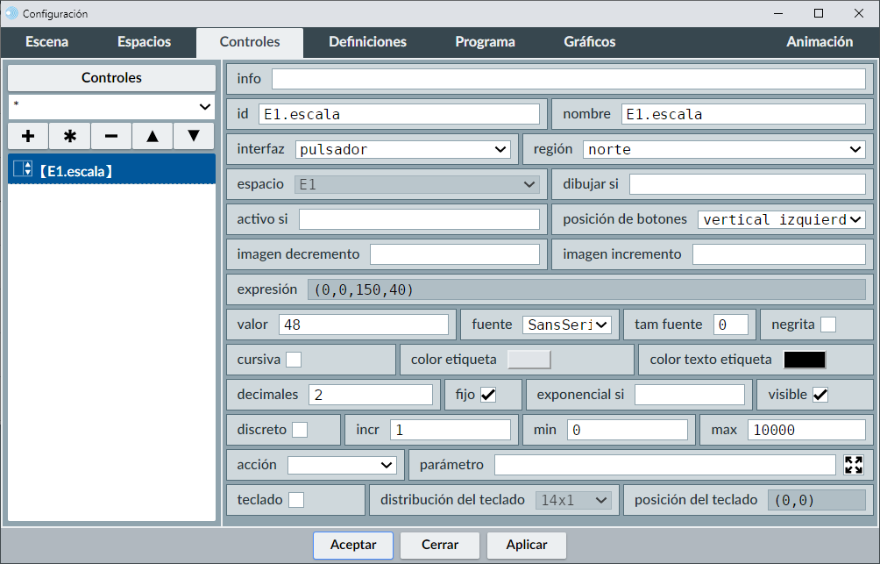Open the Animación tab
The image size is (880, 564).
(819, 42)
